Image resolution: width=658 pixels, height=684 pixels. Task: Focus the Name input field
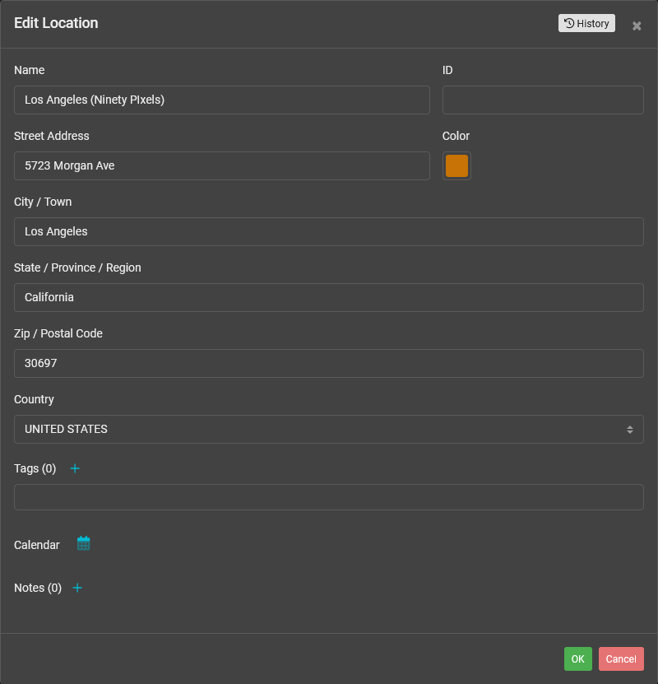click(x=222, y=100)
